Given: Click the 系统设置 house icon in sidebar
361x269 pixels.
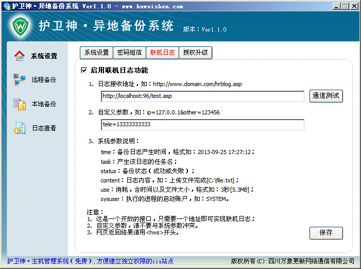Looking at the screenshot, I should [20, 56].
